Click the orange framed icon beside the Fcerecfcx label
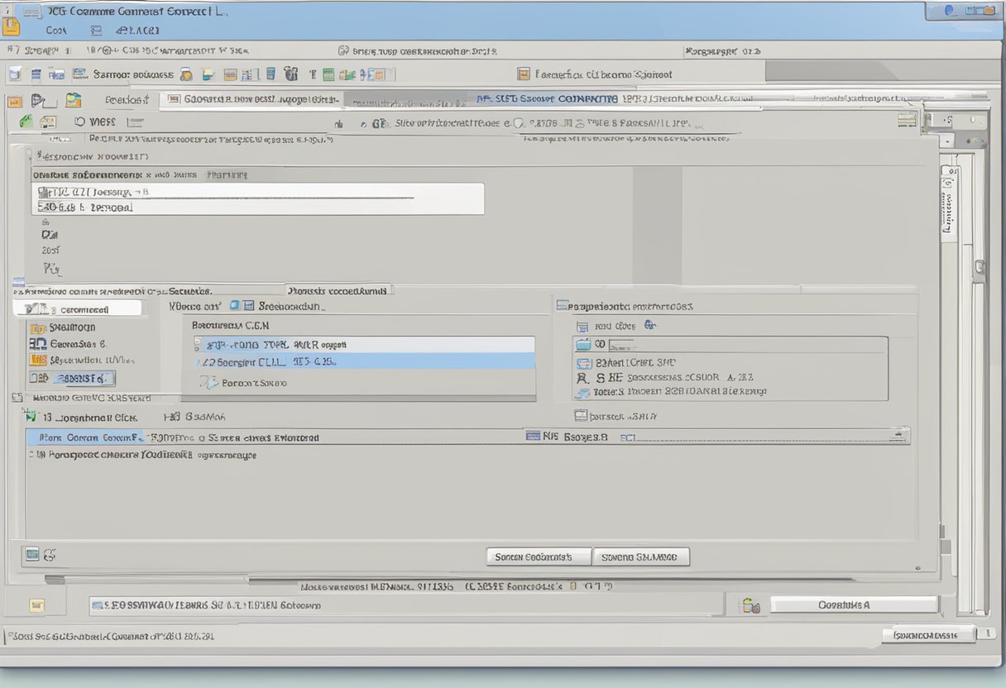 523,74
